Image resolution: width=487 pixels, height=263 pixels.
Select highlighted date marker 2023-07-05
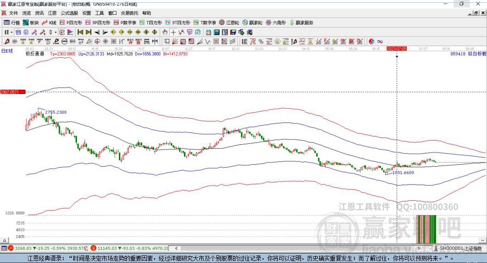coord(397,49)
